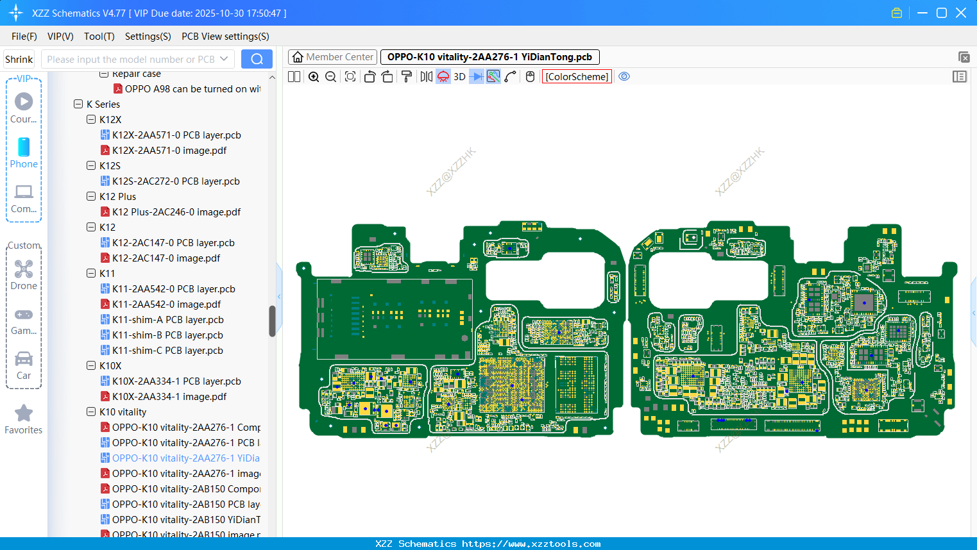Toggle the eye visibility icon
Viewport: 977px width, 550px height.
click(624, 77)
